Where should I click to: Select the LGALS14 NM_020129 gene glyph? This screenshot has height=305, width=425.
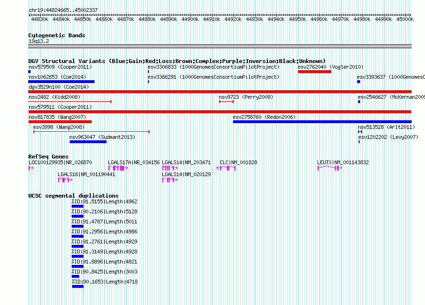coord(170,180)
